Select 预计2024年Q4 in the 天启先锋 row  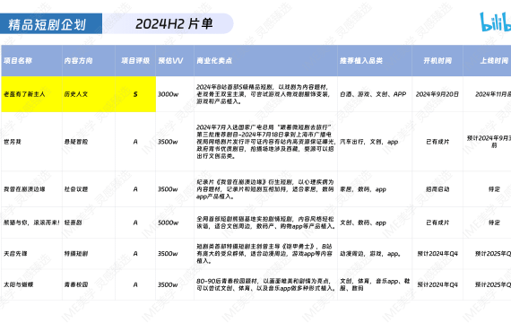[437, 254]
